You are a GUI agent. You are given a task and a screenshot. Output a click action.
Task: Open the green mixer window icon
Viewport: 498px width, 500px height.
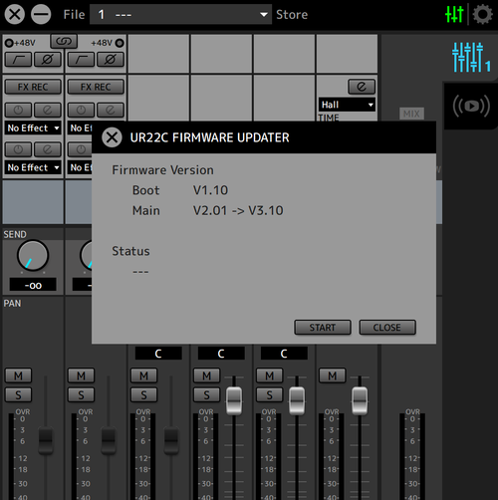click(454, 14)
